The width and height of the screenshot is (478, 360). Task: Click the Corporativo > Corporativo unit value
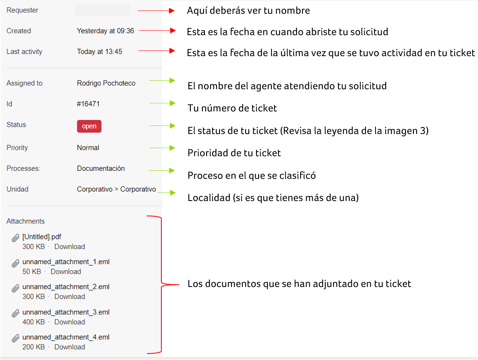(x=116, y=189)
